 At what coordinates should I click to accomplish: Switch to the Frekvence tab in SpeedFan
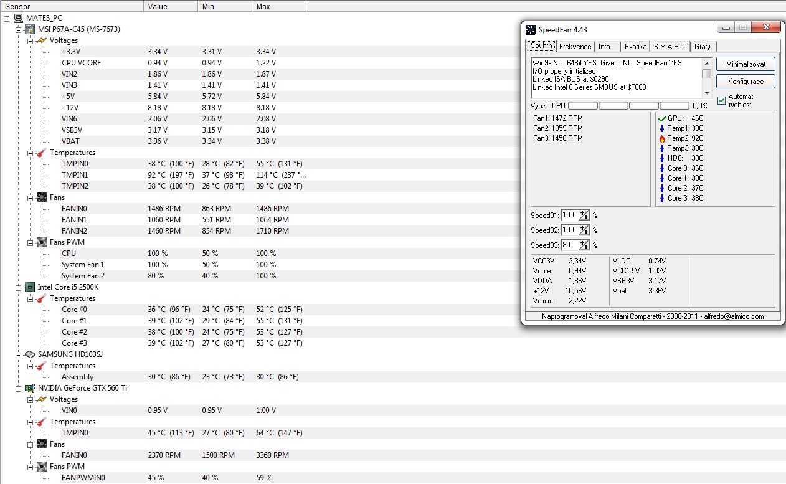point(575,47)
